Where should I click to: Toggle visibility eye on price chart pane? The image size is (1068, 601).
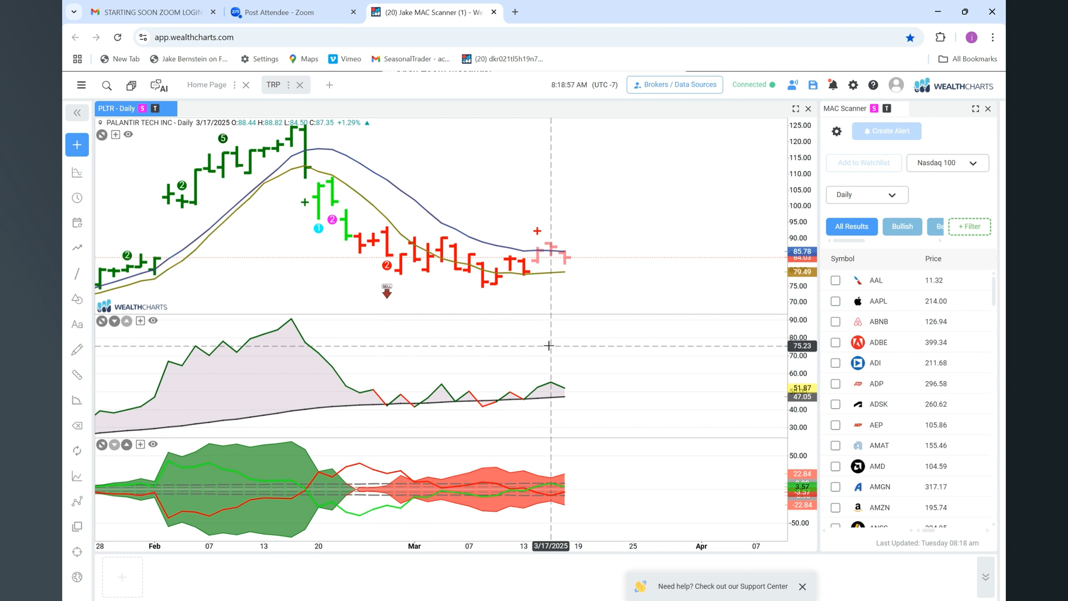(x=128, y=135)
